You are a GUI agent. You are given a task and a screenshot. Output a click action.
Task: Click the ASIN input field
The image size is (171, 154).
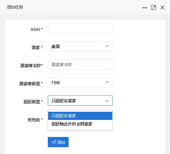(x=80, y=28)
